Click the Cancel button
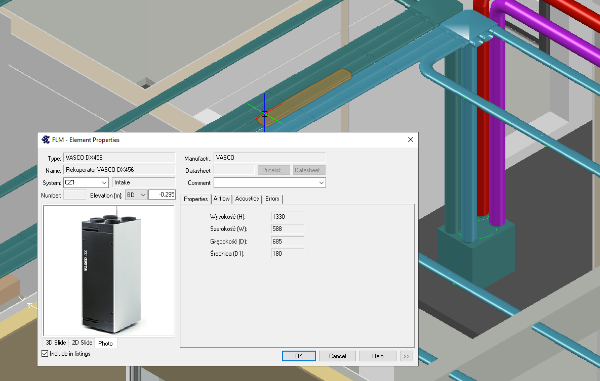 tap(337, 356)
